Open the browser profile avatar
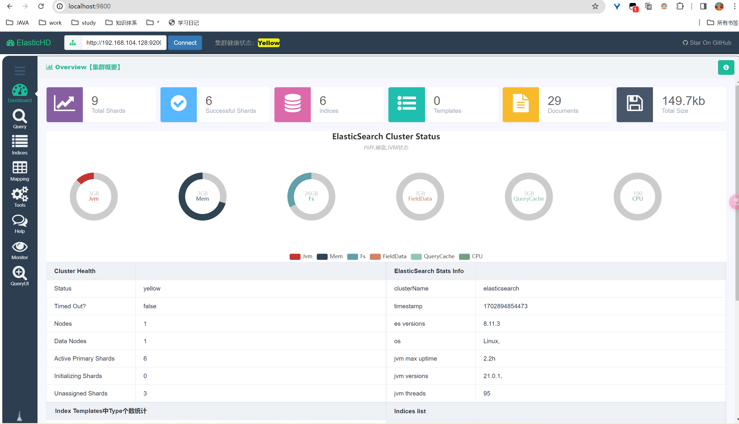This screenshot has height=424, width=739. [719, 6]
